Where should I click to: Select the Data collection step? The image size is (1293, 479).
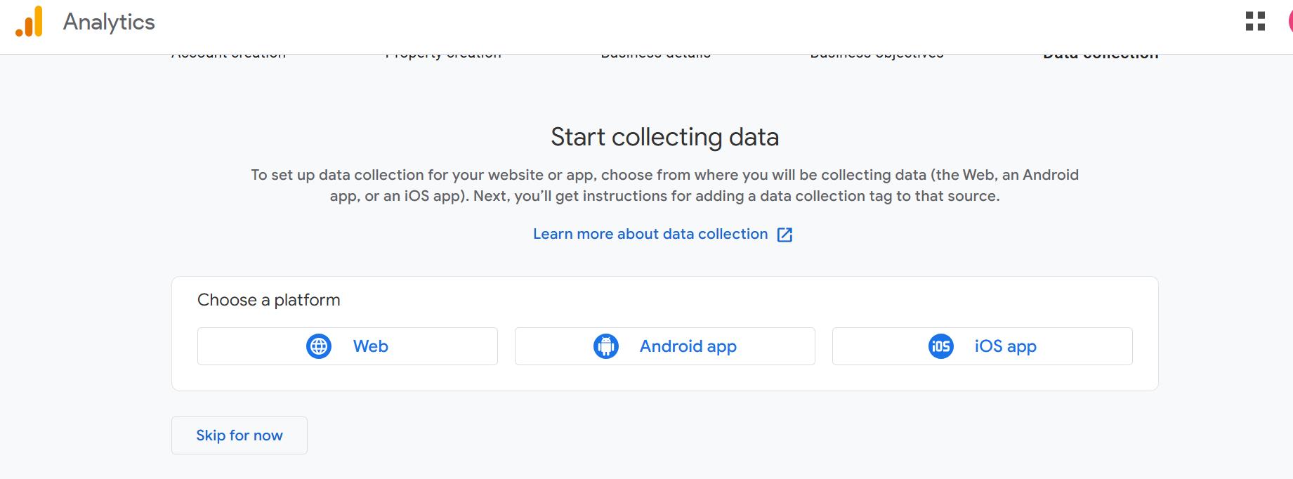pos(1100,52)
